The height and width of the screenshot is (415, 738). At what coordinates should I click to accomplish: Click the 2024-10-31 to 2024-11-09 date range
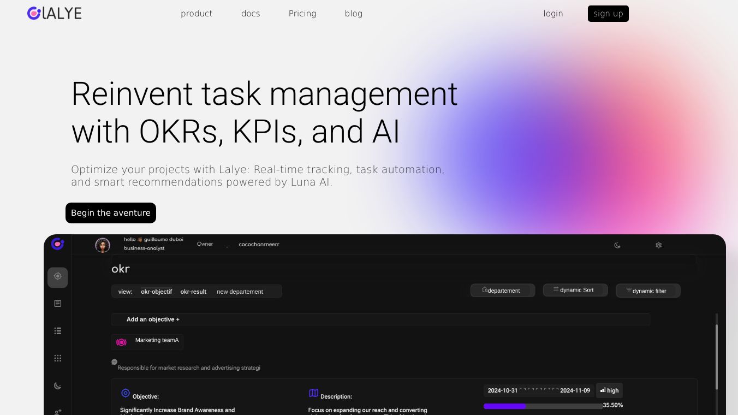coord(539,390)
